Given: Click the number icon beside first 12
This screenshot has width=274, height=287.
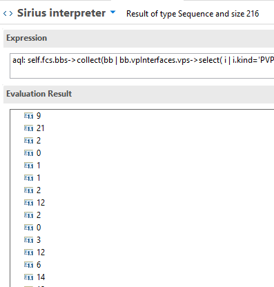Looking at the screenshot, I should point(29,203).
